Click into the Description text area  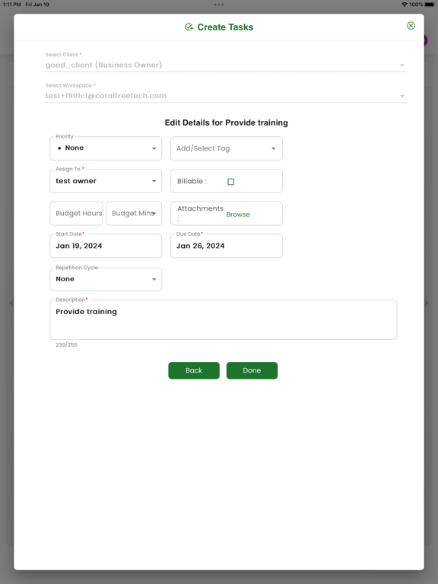point(224,319)
